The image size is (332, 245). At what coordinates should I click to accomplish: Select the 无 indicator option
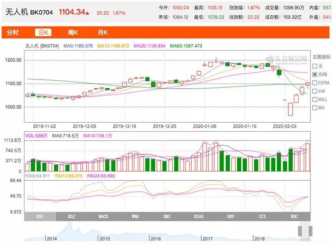(315, 66)
